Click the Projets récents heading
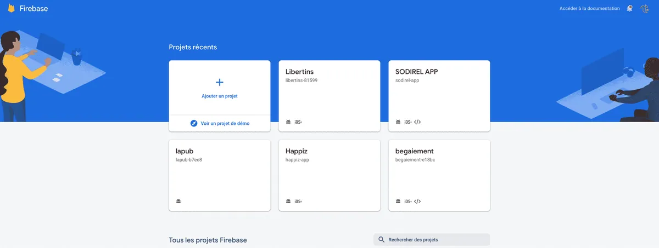This screenshot has height=248, width=659. tap(193, 47)
